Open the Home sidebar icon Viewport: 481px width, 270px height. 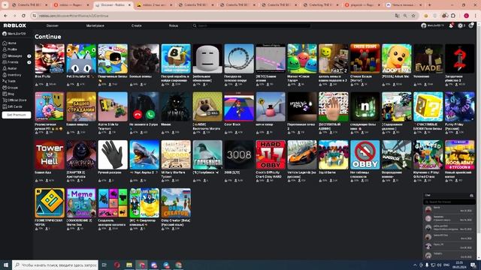5,43
